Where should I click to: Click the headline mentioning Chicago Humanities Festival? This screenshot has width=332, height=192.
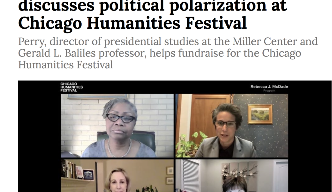153,15
